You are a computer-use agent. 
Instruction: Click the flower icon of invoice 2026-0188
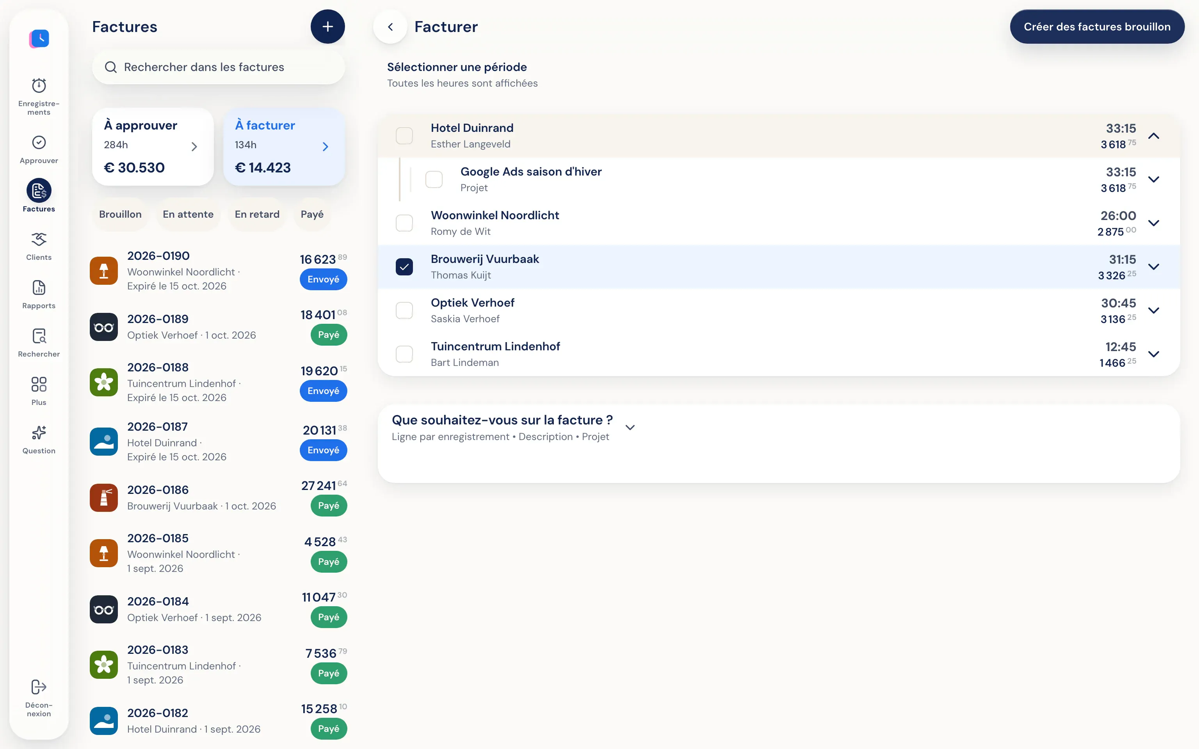click(x=103, y=382)
